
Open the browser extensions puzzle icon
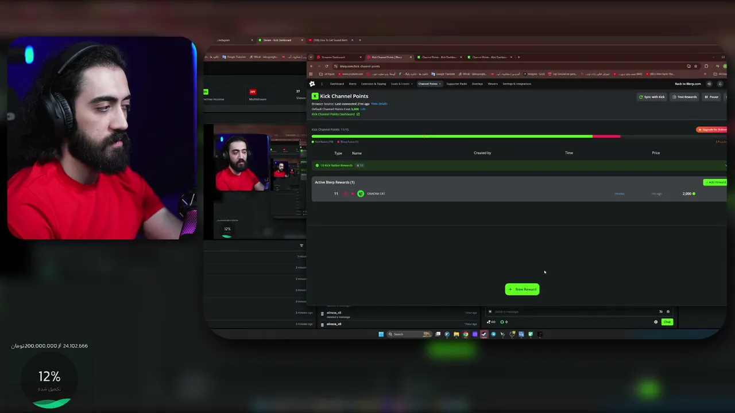(706, 66)
